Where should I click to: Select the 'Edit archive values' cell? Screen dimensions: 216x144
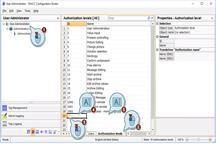pyautogui.click(x=119, y=84)
